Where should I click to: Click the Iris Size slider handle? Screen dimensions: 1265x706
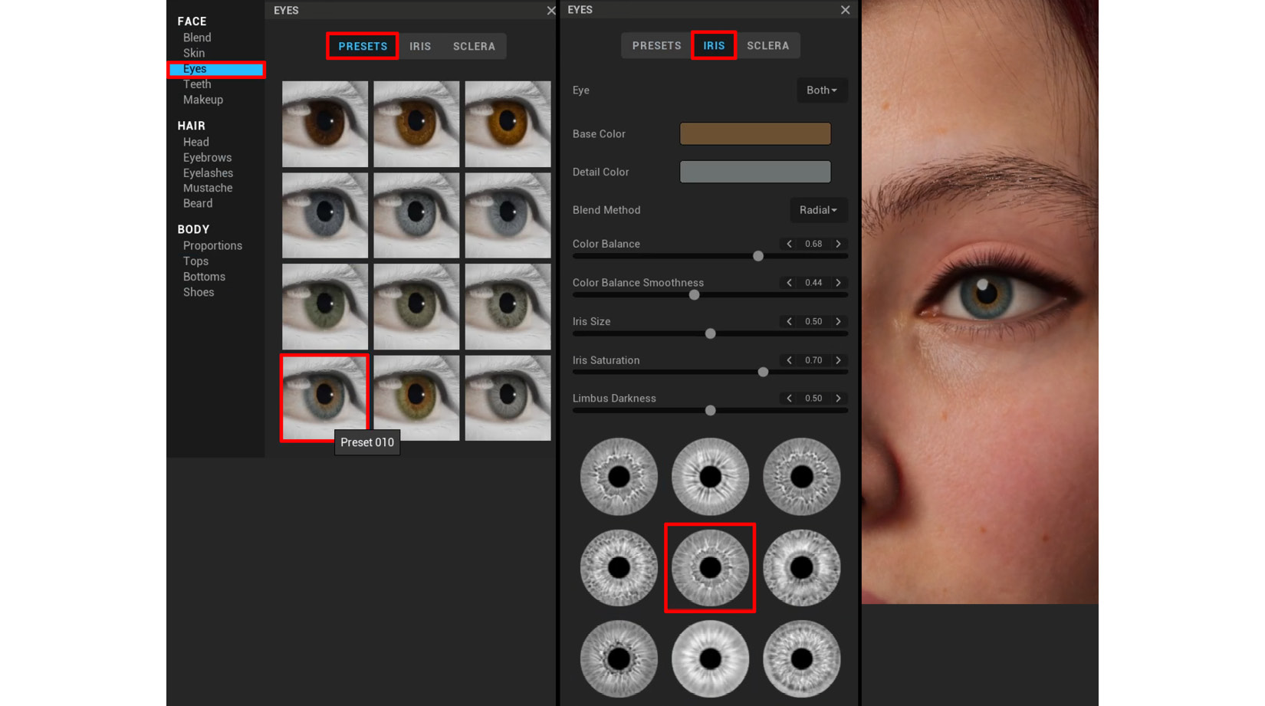pyautogui.click(x=711, y=333)
